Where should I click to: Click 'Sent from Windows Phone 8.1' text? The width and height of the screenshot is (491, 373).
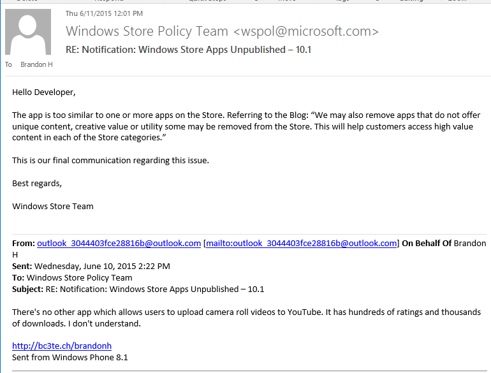coord(70,357)
